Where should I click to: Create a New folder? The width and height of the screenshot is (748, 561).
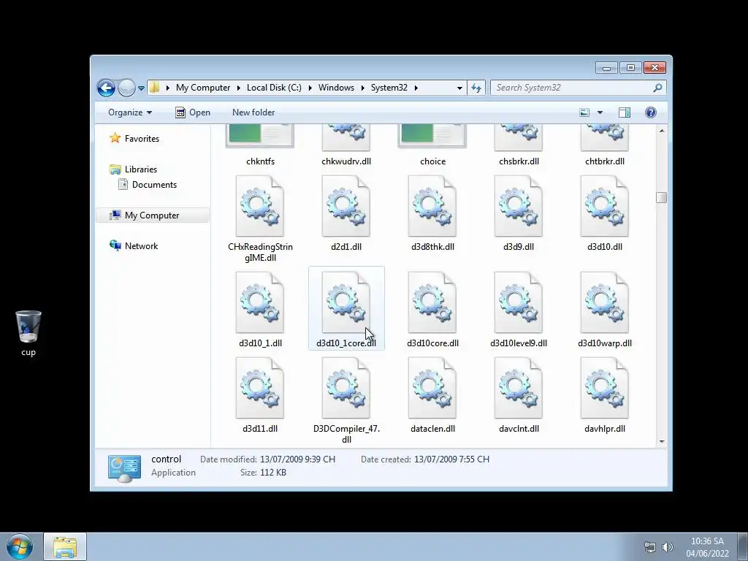253,112
